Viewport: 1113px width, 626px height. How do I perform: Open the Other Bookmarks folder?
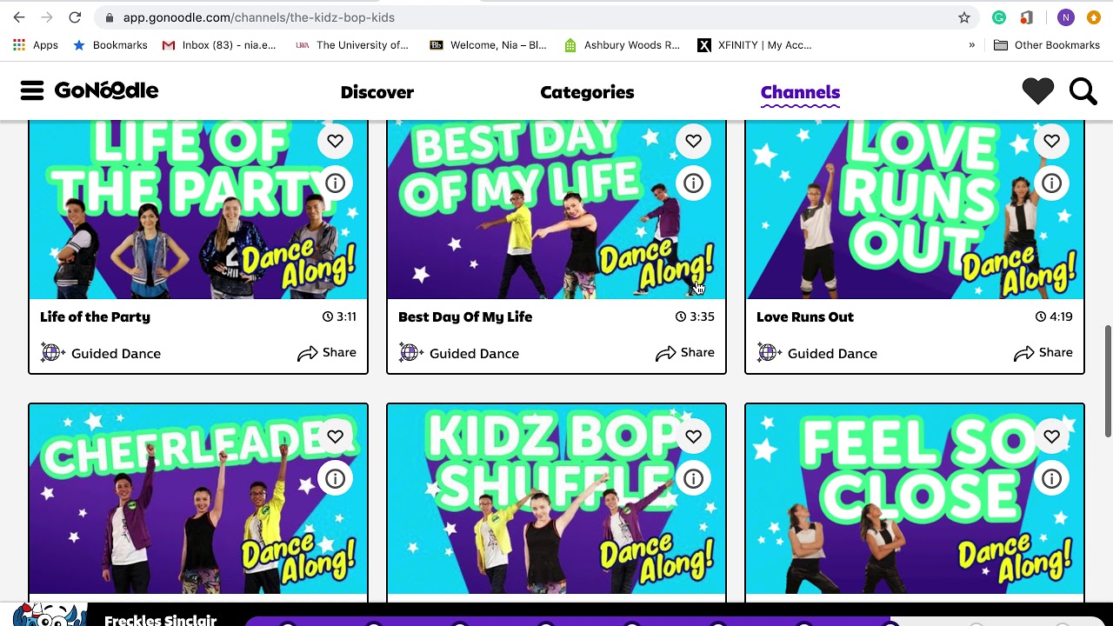click(1046, 45)
